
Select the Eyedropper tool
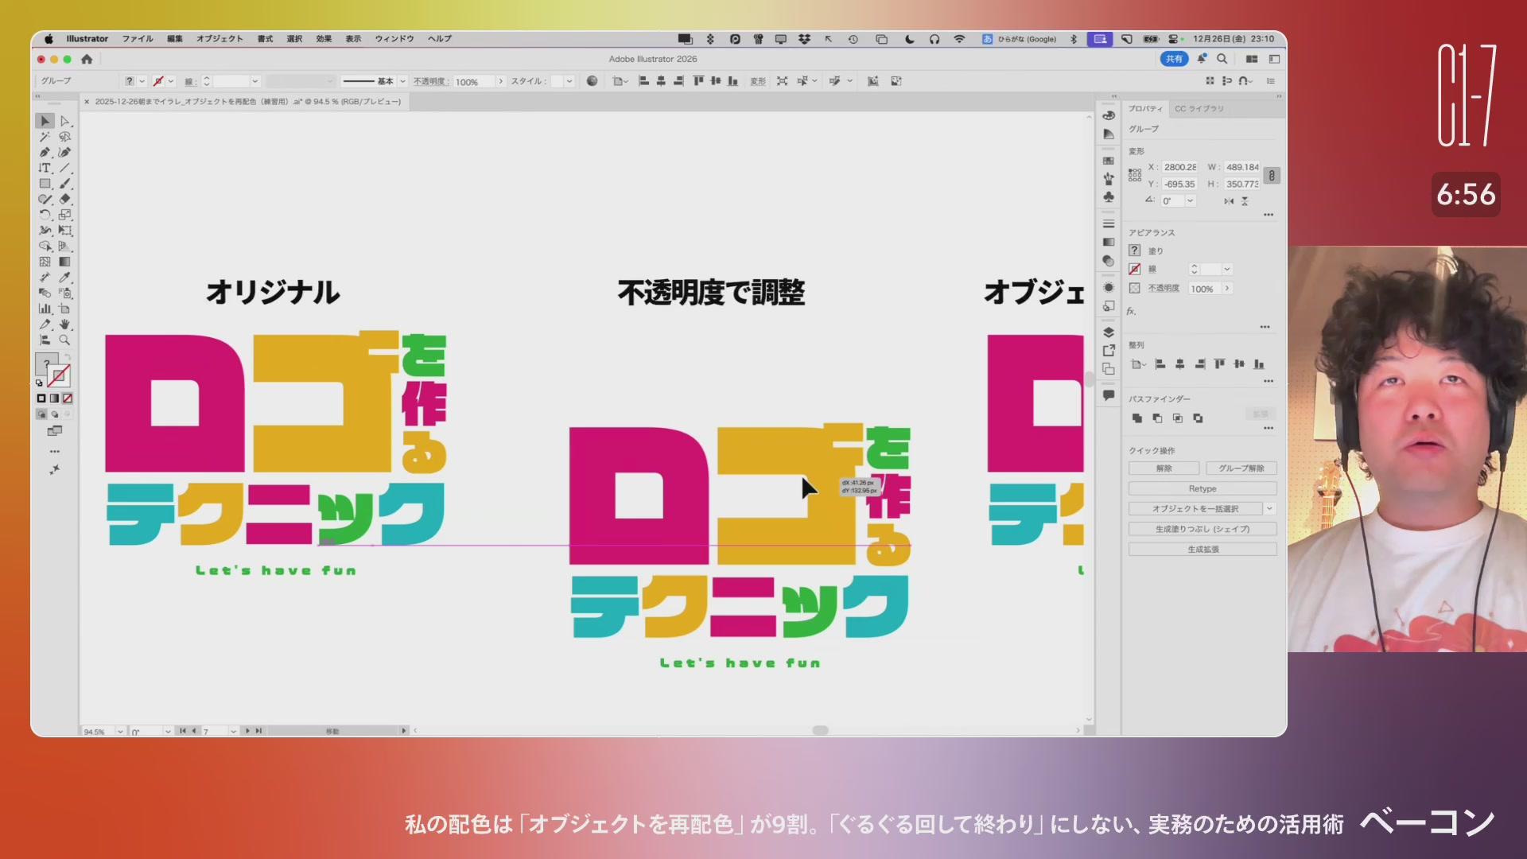[x=65, y=278]
